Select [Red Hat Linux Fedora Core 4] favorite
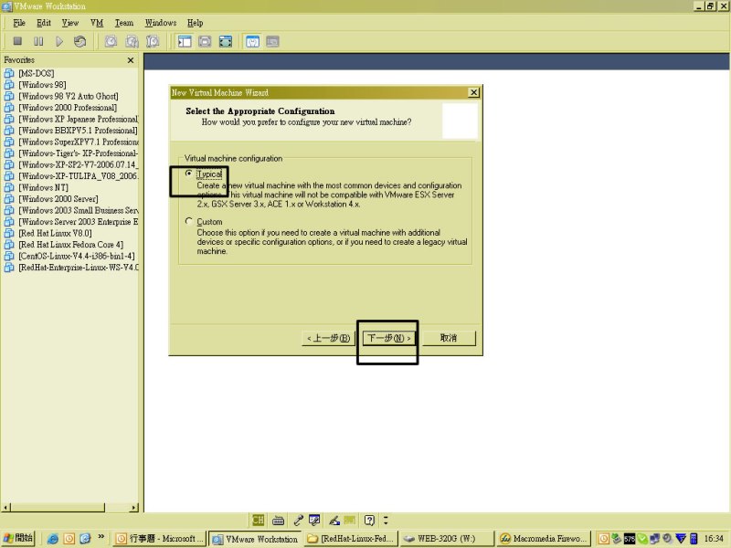The width and height of the screenshot is (731, 548). (70, 245)
